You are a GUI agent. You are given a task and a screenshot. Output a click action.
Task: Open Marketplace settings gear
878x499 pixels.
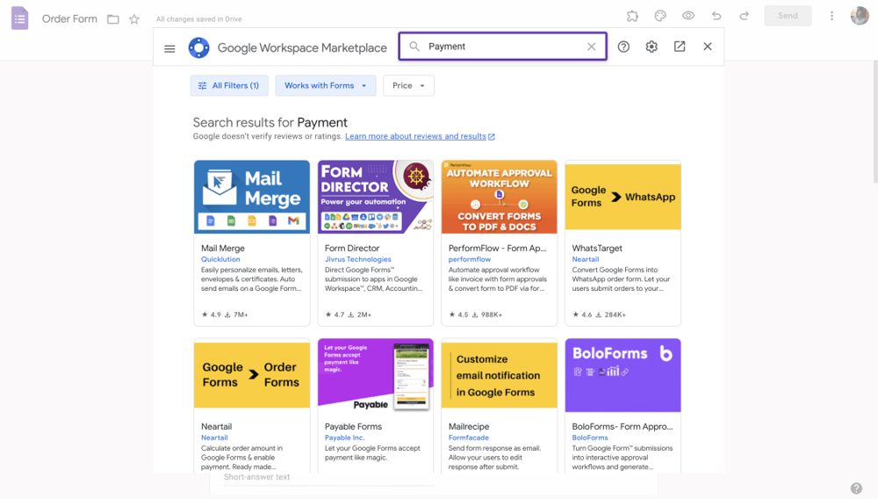click(651, 47)
